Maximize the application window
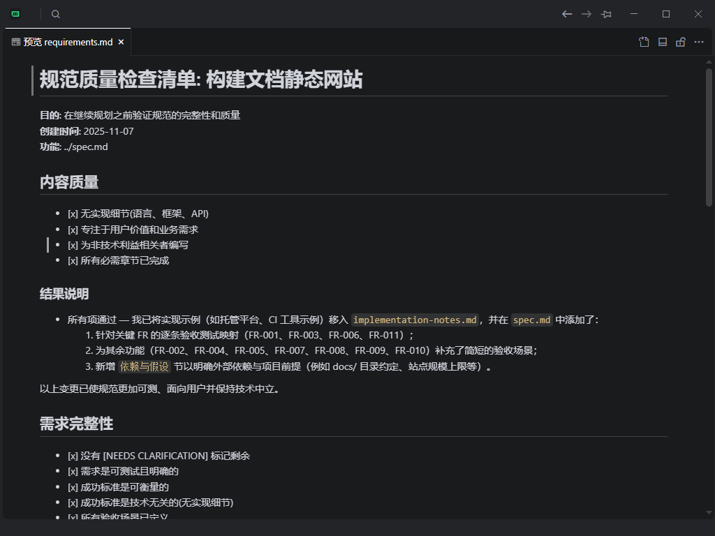Image resolution: width=715 pixels, height=536 pixels. coord(666,14)
